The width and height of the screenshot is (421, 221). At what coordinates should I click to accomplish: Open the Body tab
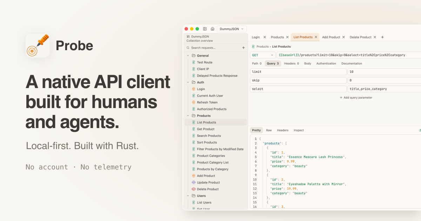pos(308,63)
